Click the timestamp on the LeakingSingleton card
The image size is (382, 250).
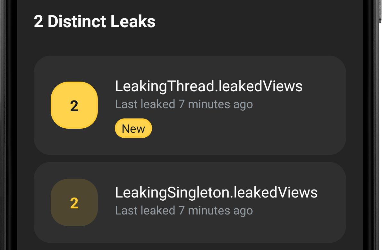(184, 210)
